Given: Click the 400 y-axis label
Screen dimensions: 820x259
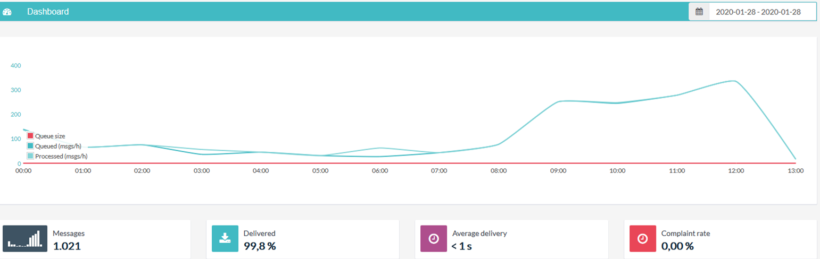Looking at the screenshot, I should (15, 66).
